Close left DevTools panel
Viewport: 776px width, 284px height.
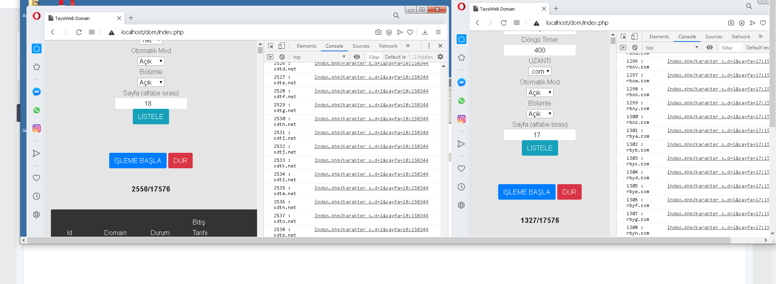point(440,46)
